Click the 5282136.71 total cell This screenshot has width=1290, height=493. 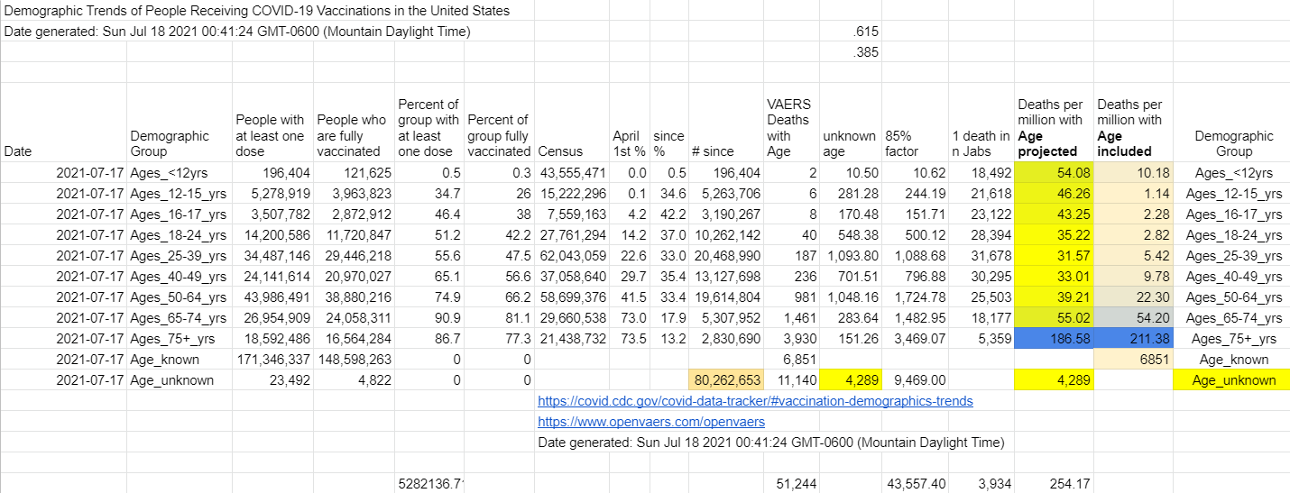(429, 484)
